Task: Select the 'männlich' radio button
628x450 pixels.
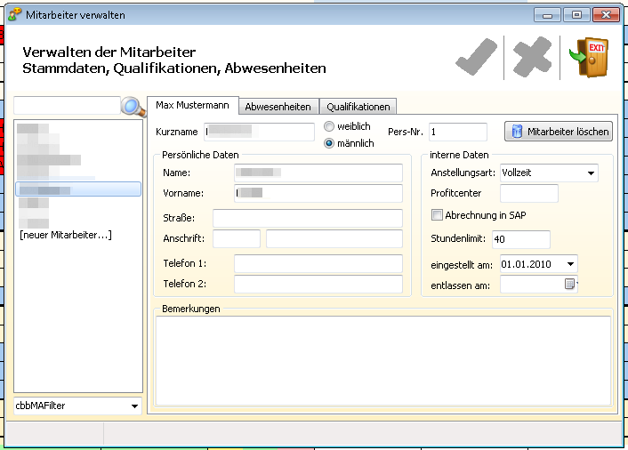Action: click(329, 143)
